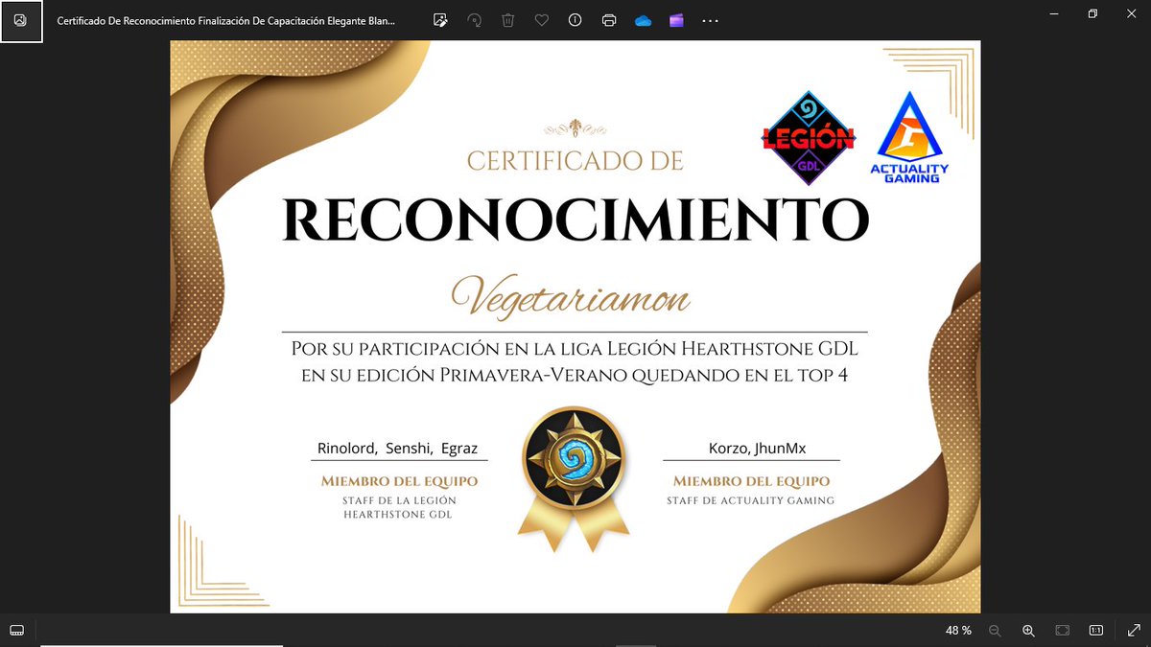Mark image as favorite with heart icon
1151x647 pixels.
pyautogui.click(x=542, y=20)
